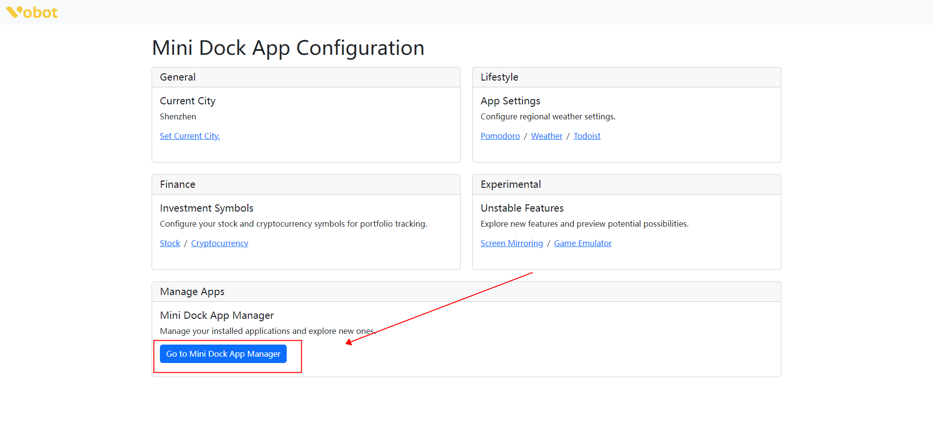This screenshot has width=933, height=446.
Task: Click the Experimental card header
Action: tap(510, 184)
